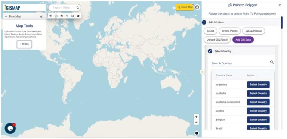
Task: Toggle the panel resize arrow handle
Action: point(202,72)
